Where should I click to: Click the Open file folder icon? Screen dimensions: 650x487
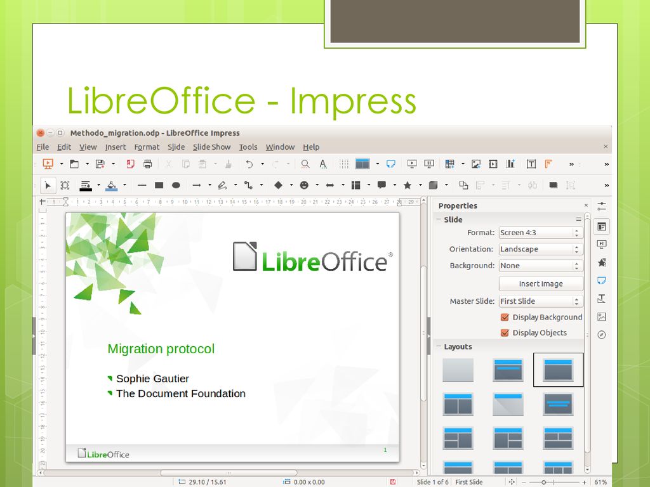(x=74, y=164)
